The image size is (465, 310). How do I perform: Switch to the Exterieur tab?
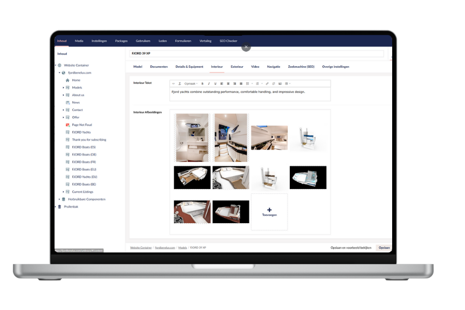pyautogui.click(x=236, y=67)
